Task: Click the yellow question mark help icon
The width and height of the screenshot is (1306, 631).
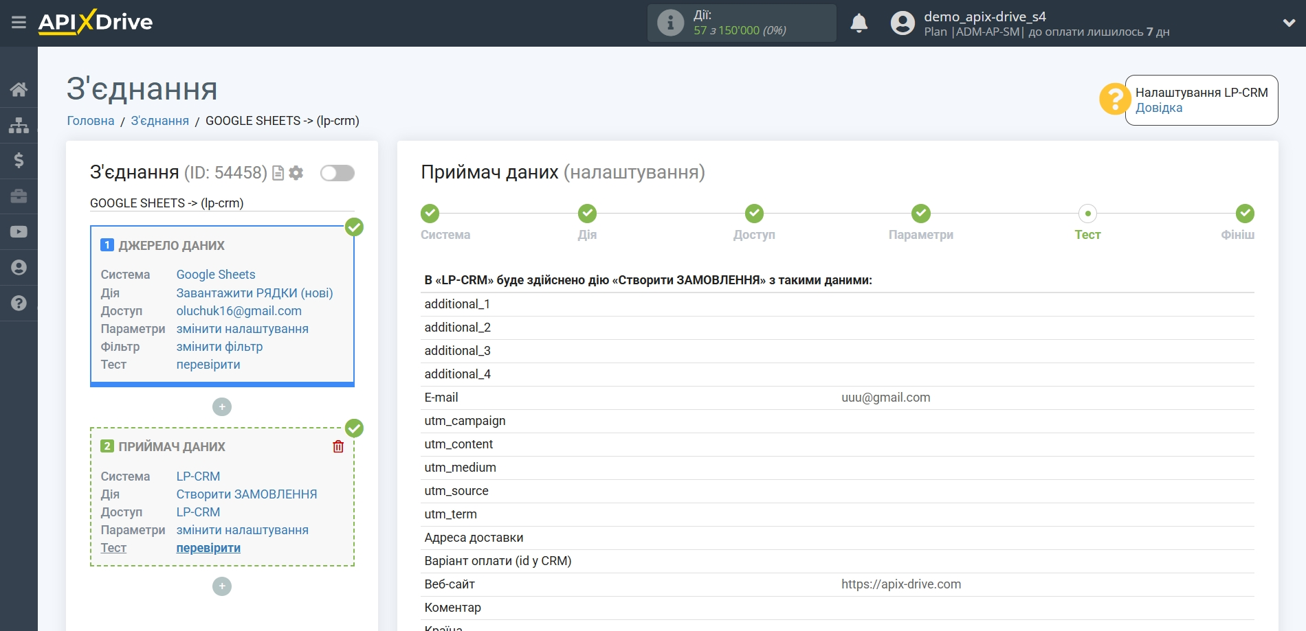Action: tap(1114, 99)
